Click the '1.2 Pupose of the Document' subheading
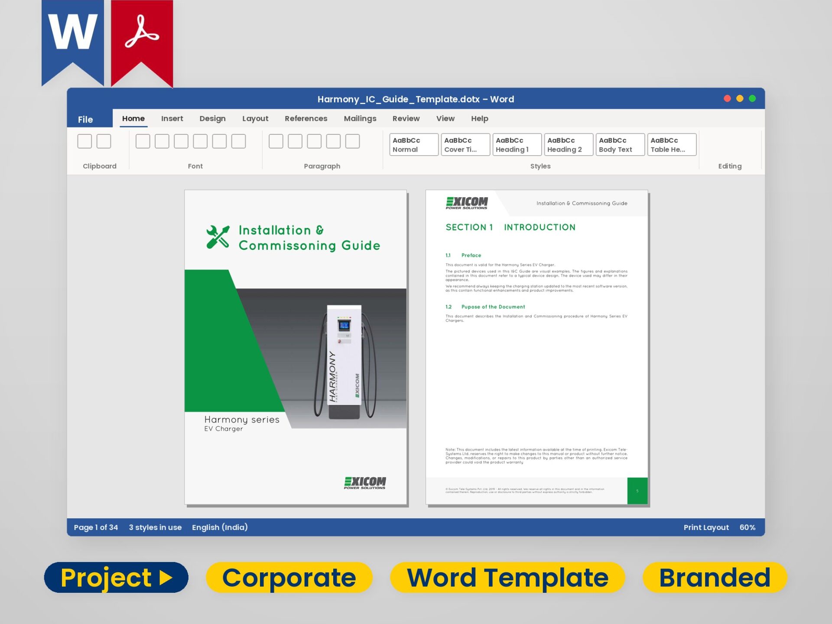Image resolution: width=832 pixels, height=624 pixels. [x=485, y=307]
